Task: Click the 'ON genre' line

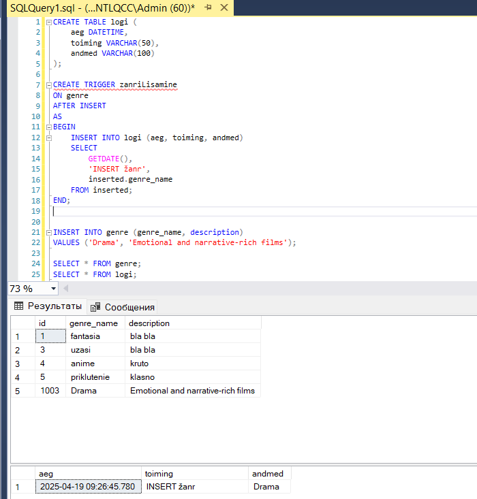Action: [70, 95]
